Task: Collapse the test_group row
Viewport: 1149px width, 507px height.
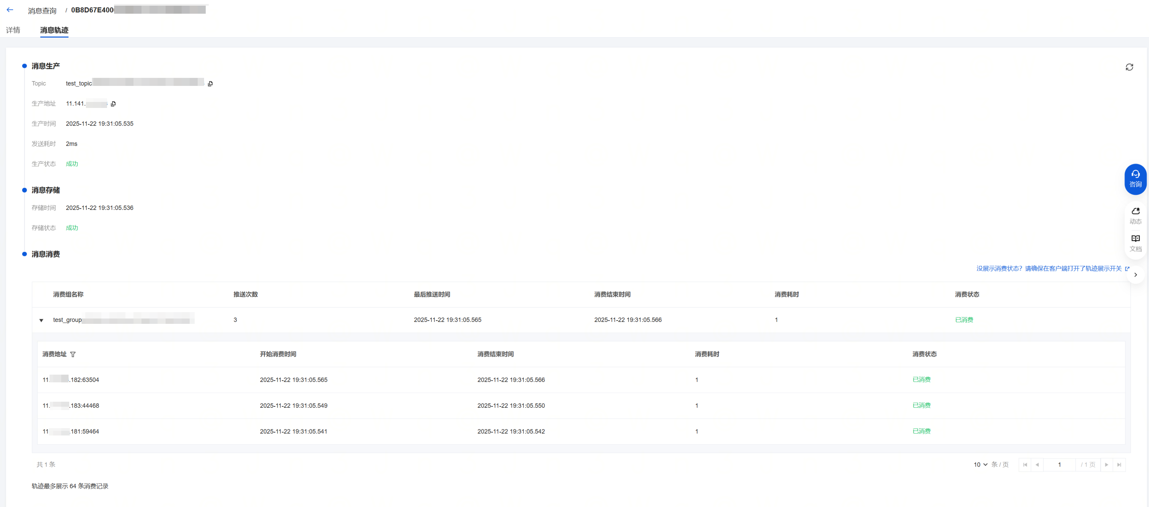Action: 41,320
